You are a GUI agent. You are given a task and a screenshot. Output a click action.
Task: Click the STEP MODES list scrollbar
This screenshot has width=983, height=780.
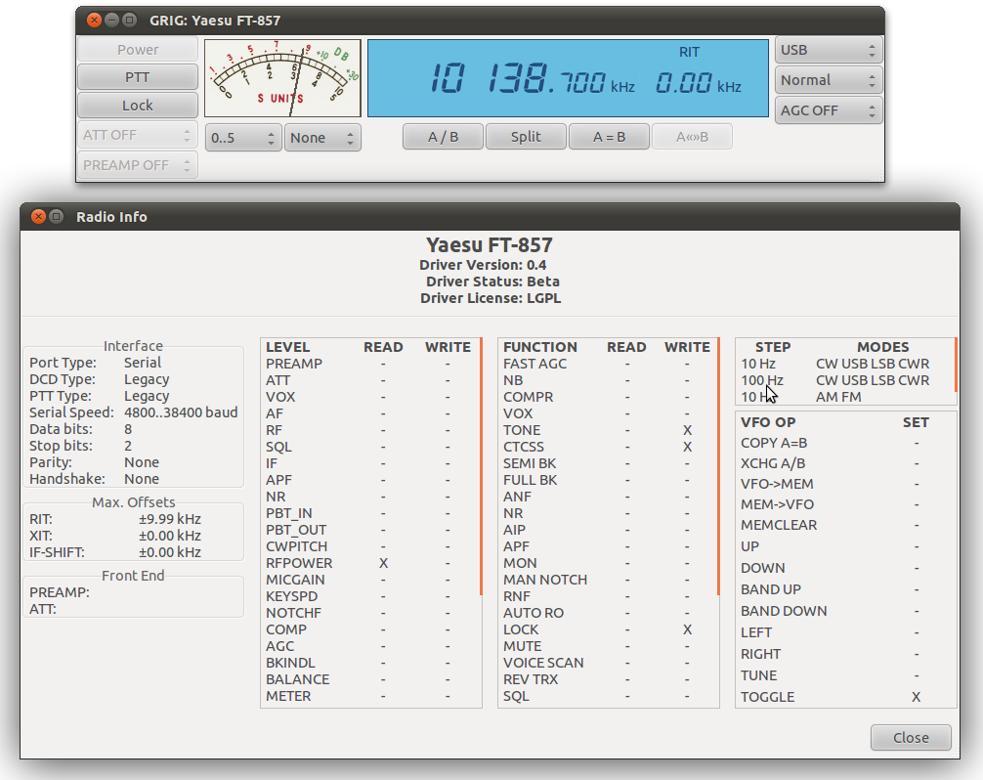coord(956,365)
